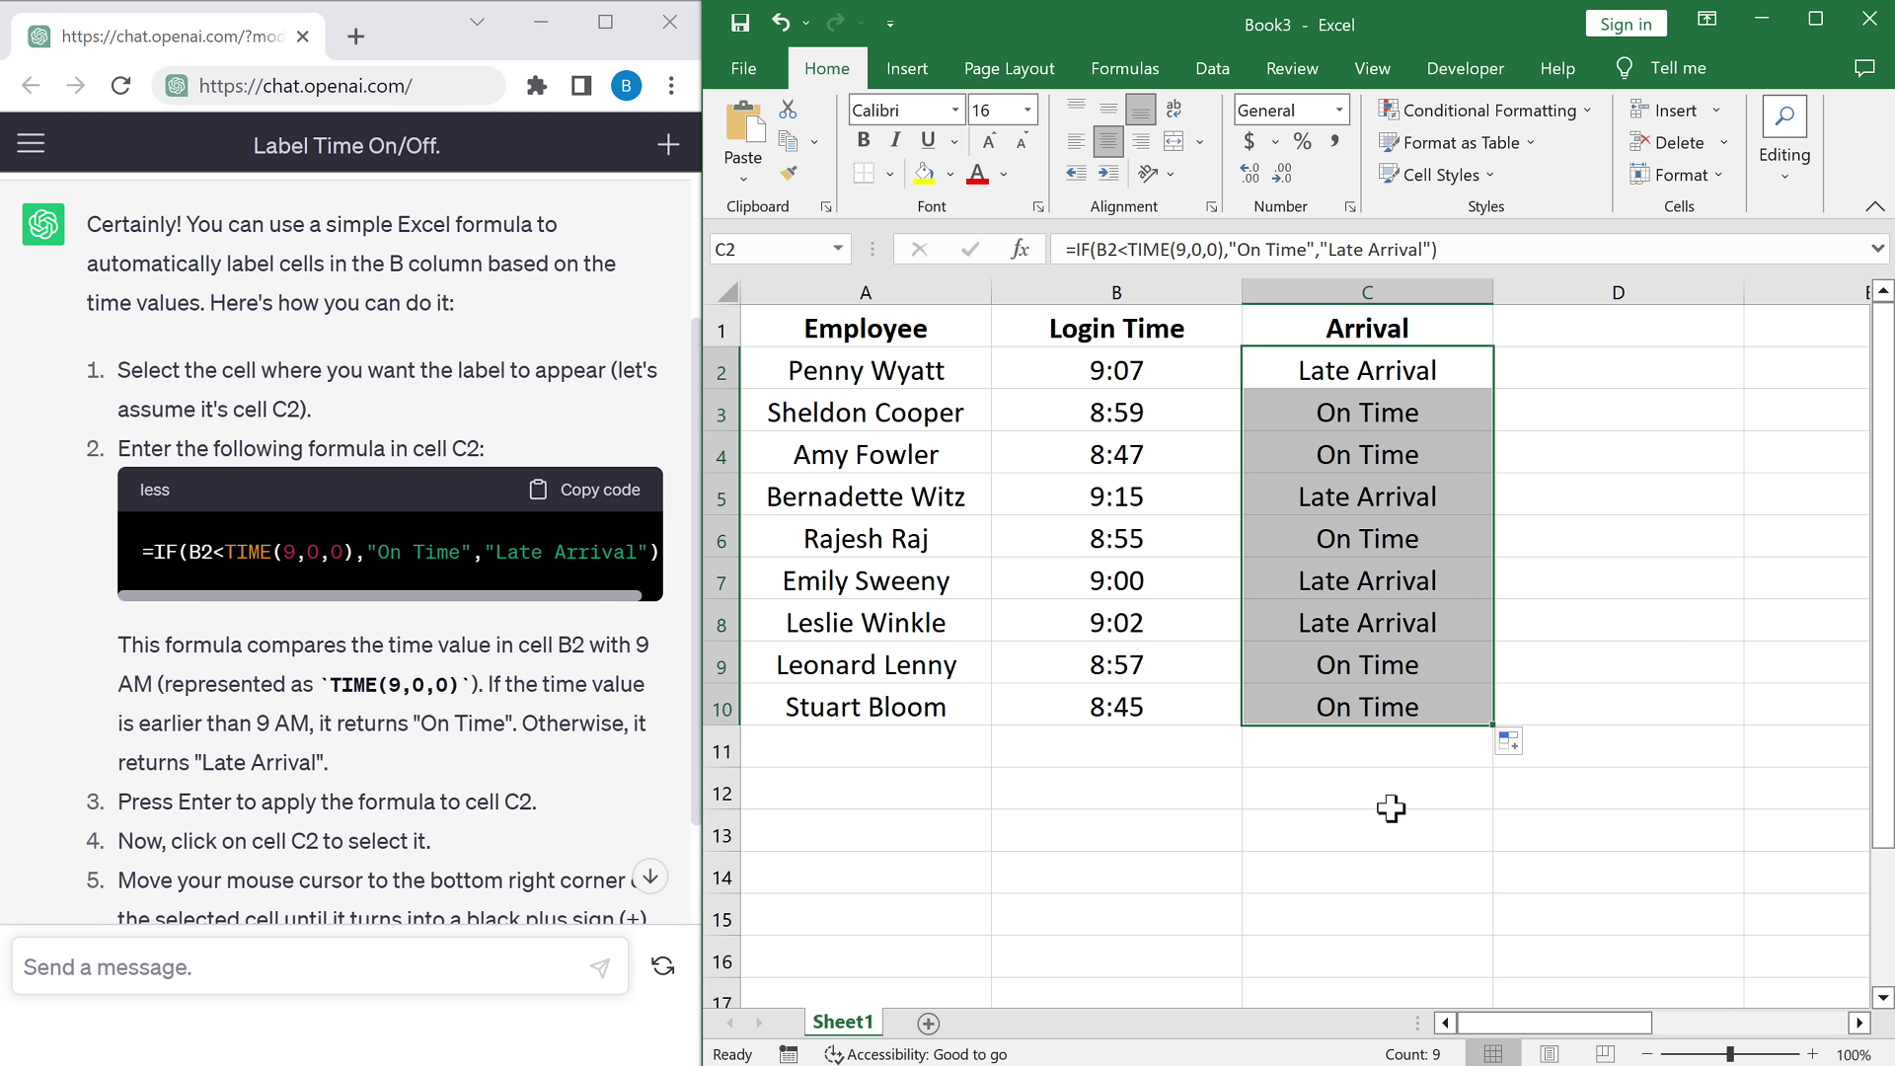Click the Merge & Center icon

[1174, 142]
